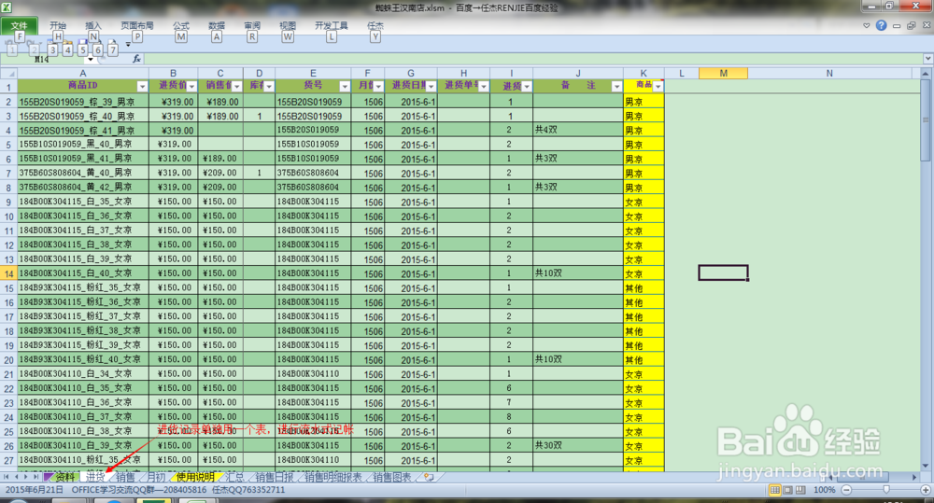Click ¥209.00 cell in row 7

(x=219, y=173)
